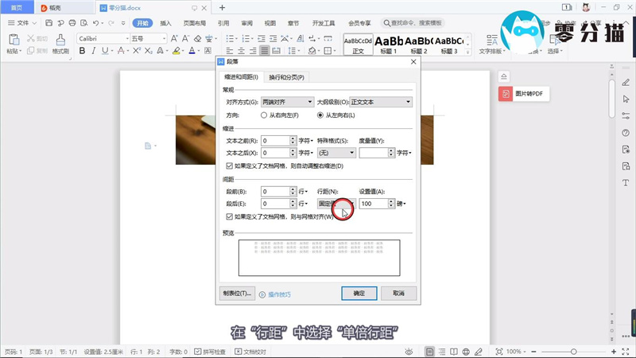
Task: Click the eye protection mode icon
Action: (409, 351)
